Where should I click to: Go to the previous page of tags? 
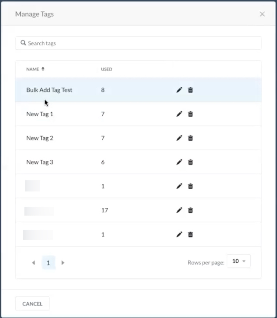[34, 263]
